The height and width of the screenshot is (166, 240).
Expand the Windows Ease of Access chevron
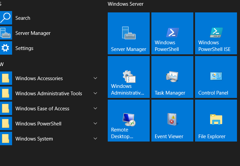point(95,108)
